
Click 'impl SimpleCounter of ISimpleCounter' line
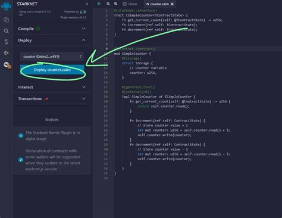[x=158, y=96]
